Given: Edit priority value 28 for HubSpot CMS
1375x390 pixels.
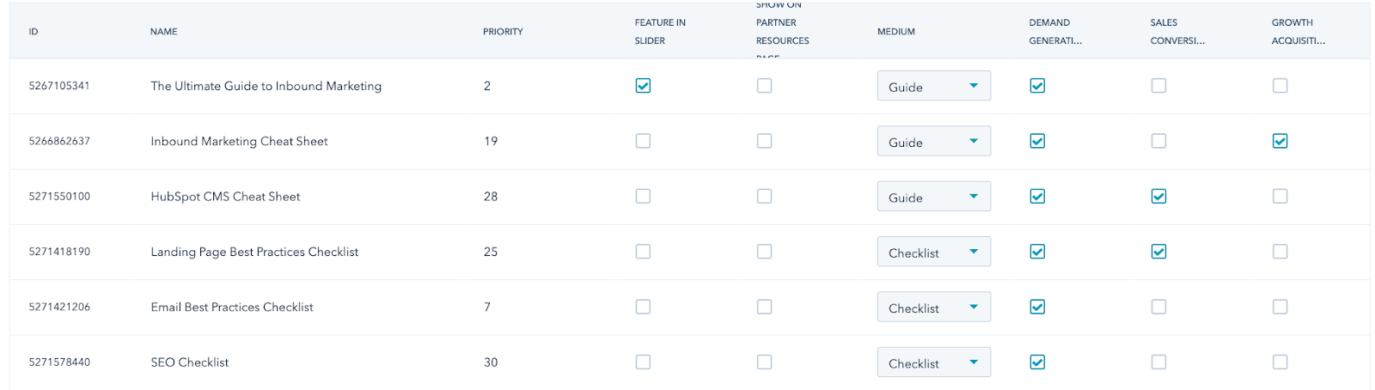Looking at the screenshot, I should coord(491,197).
